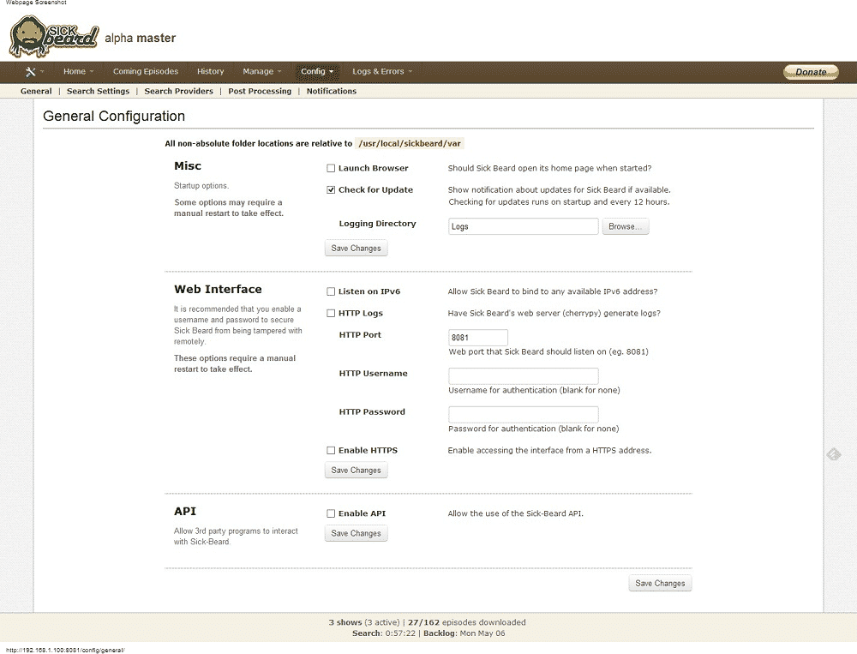Click the small tag icon at right edge

tap(834, 454)
